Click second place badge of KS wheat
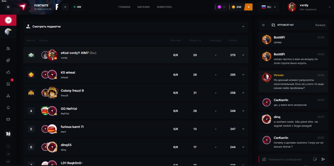The width and height of the screenshot is (334, 166). tap(31, 75)
